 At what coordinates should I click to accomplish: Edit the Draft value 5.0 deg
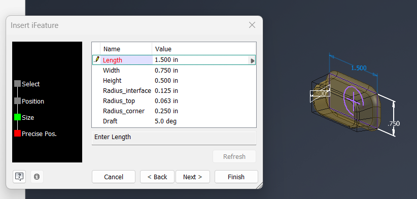click(165, 121)
